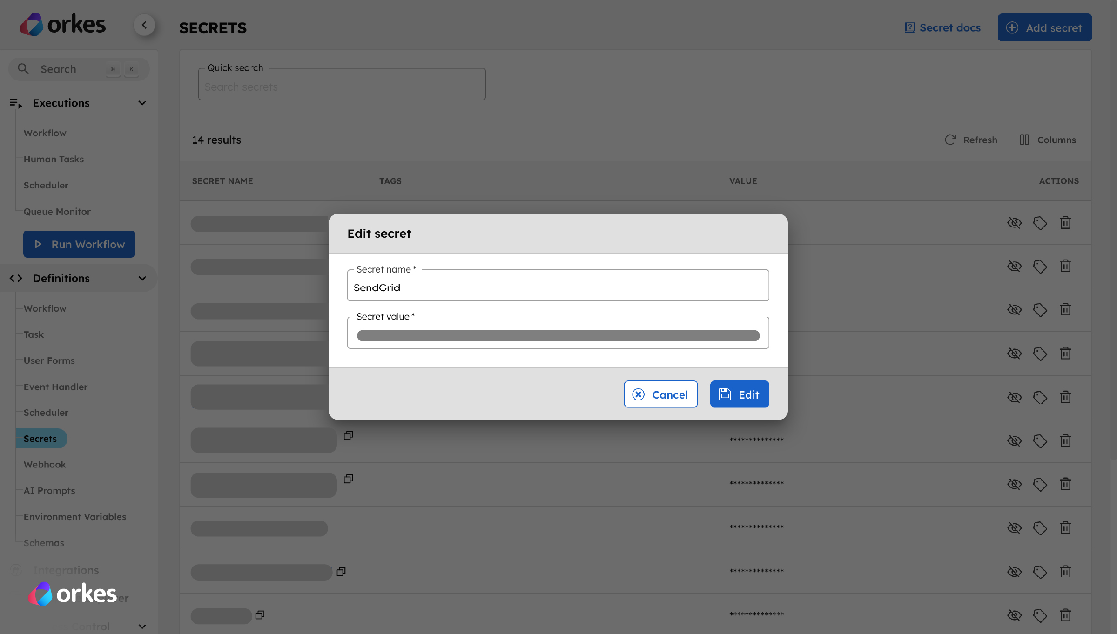The image size is (1117, 634).
Task: Collapse the sidebar with the arrow button
Action: (x=144, y=25)
